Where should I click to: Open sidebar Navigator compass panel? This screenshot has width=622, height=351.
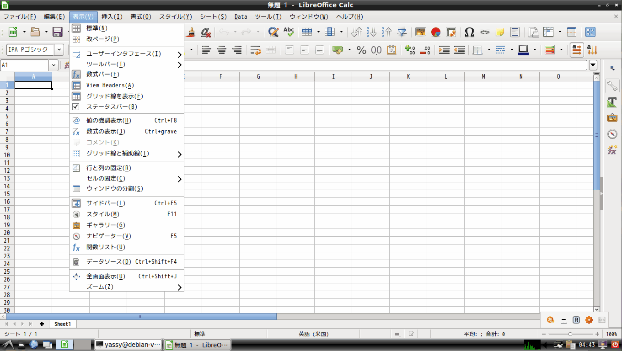[x=612, y=134]
